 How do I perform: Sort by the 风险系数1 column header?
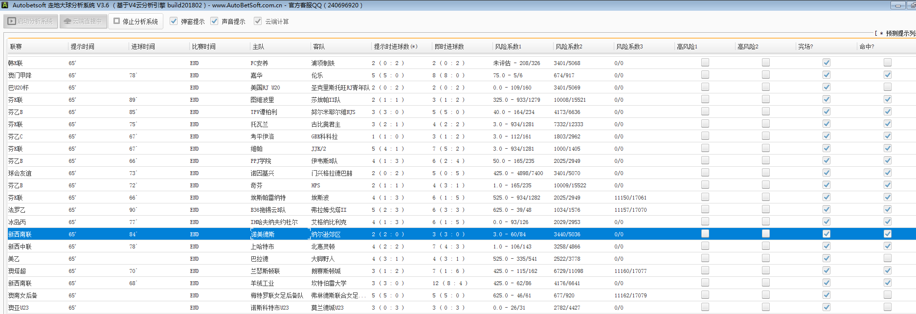pyautogui.click(x=508, y=46)
